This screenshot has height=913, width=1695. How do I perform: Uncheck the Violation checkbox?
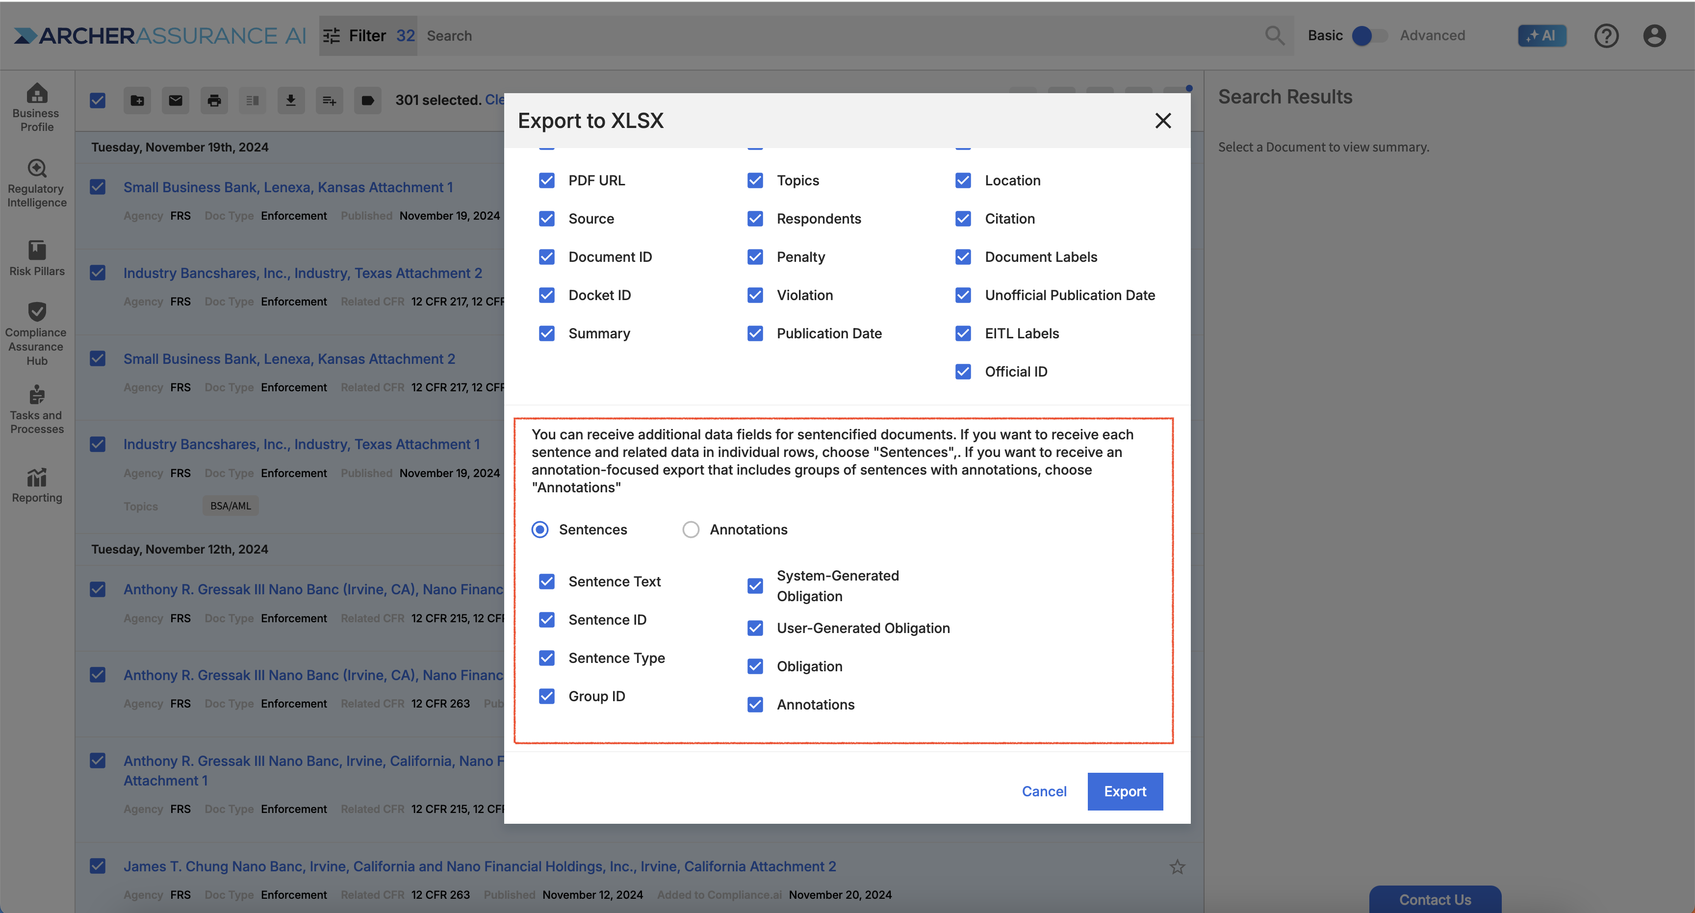pyautogui.click(x=755, y=295)
